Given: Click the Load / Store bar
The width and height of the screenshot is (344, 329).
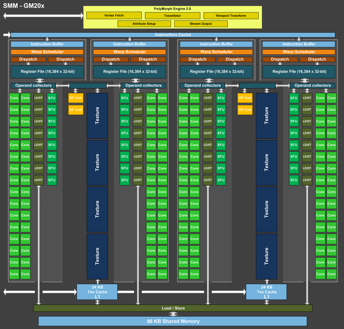Looking at the screenshot, I should (173, 308).
